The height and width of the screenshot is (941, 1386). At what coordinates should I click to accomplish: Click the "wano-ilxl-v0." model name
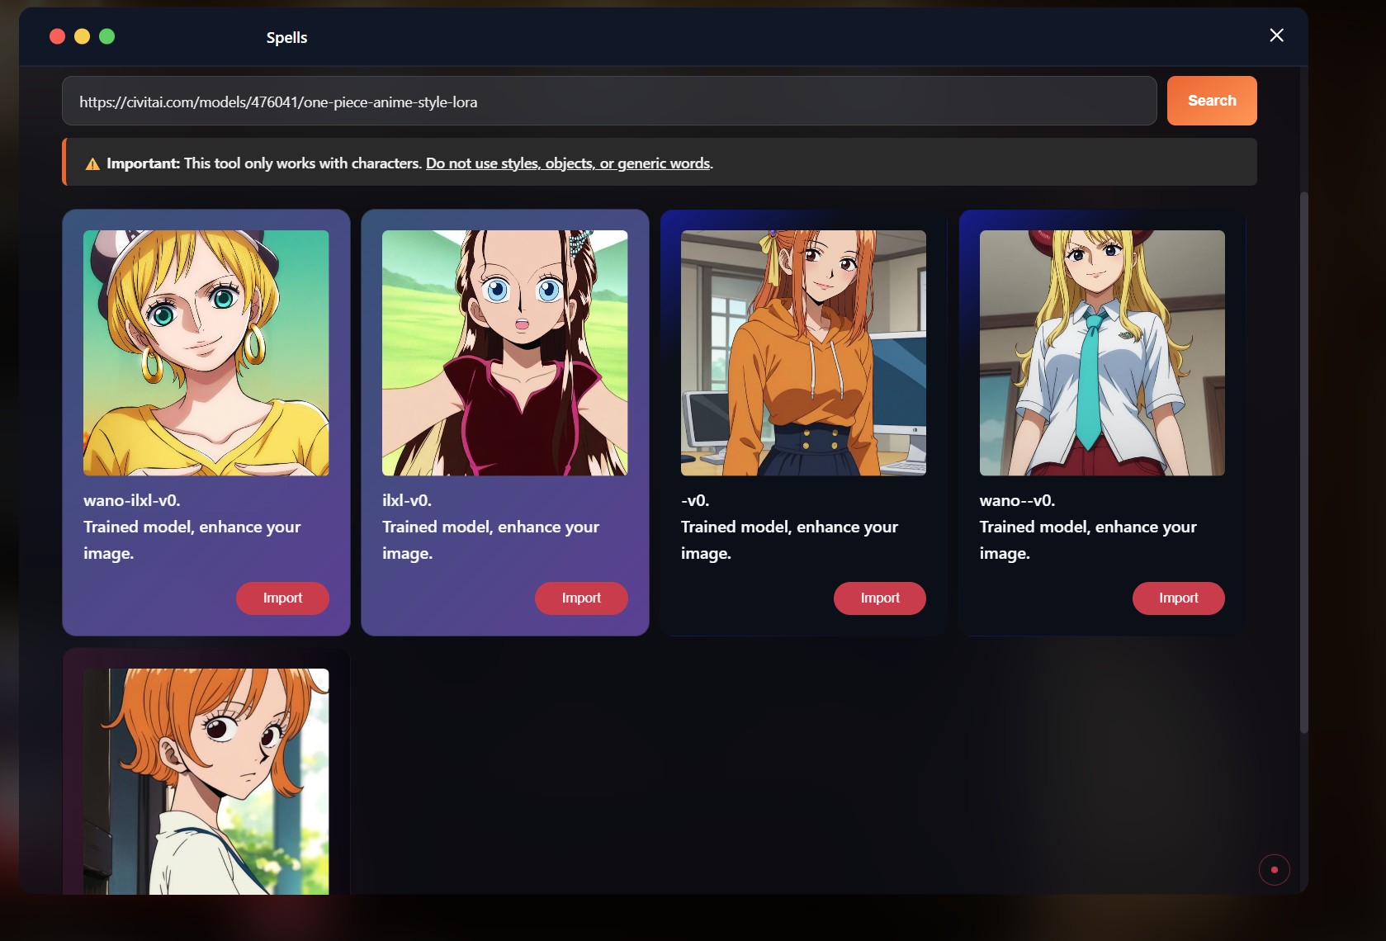132,500
